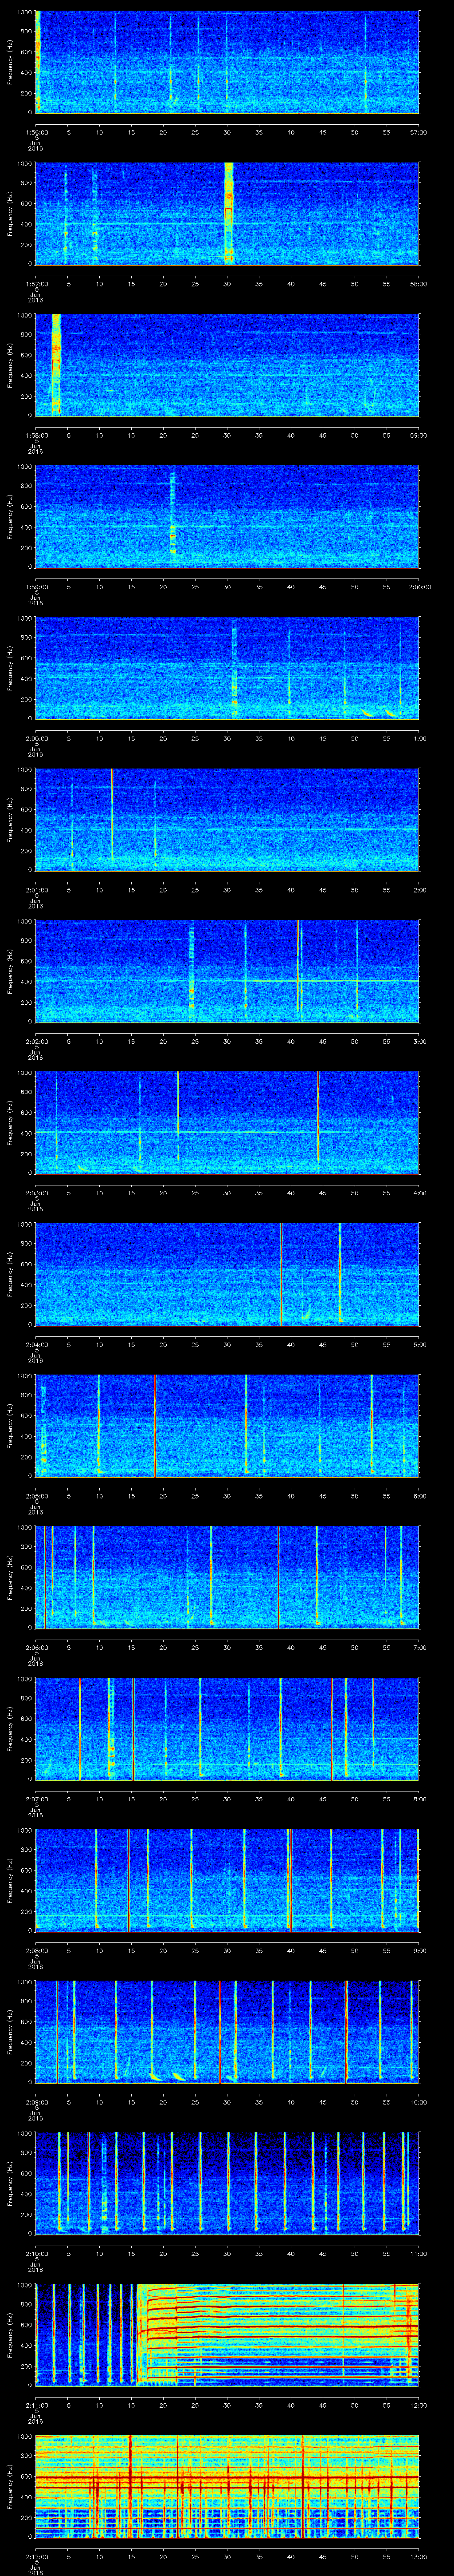Screen dimensions: 454x2576
Task: Click the "3:00" end time label
Action: click(419, 1041)
